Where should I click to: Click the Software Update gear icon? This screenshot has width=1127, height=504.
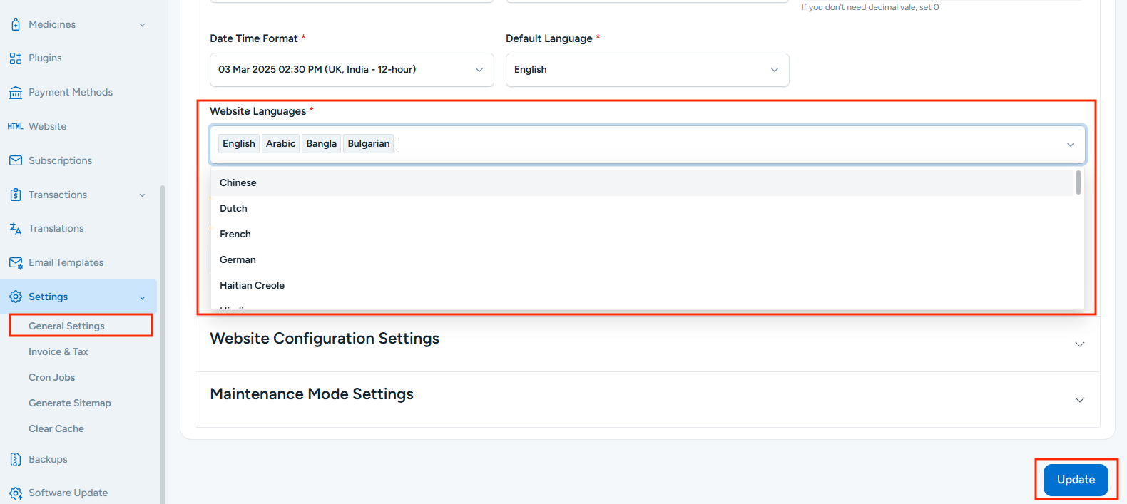tap(16, 493)
